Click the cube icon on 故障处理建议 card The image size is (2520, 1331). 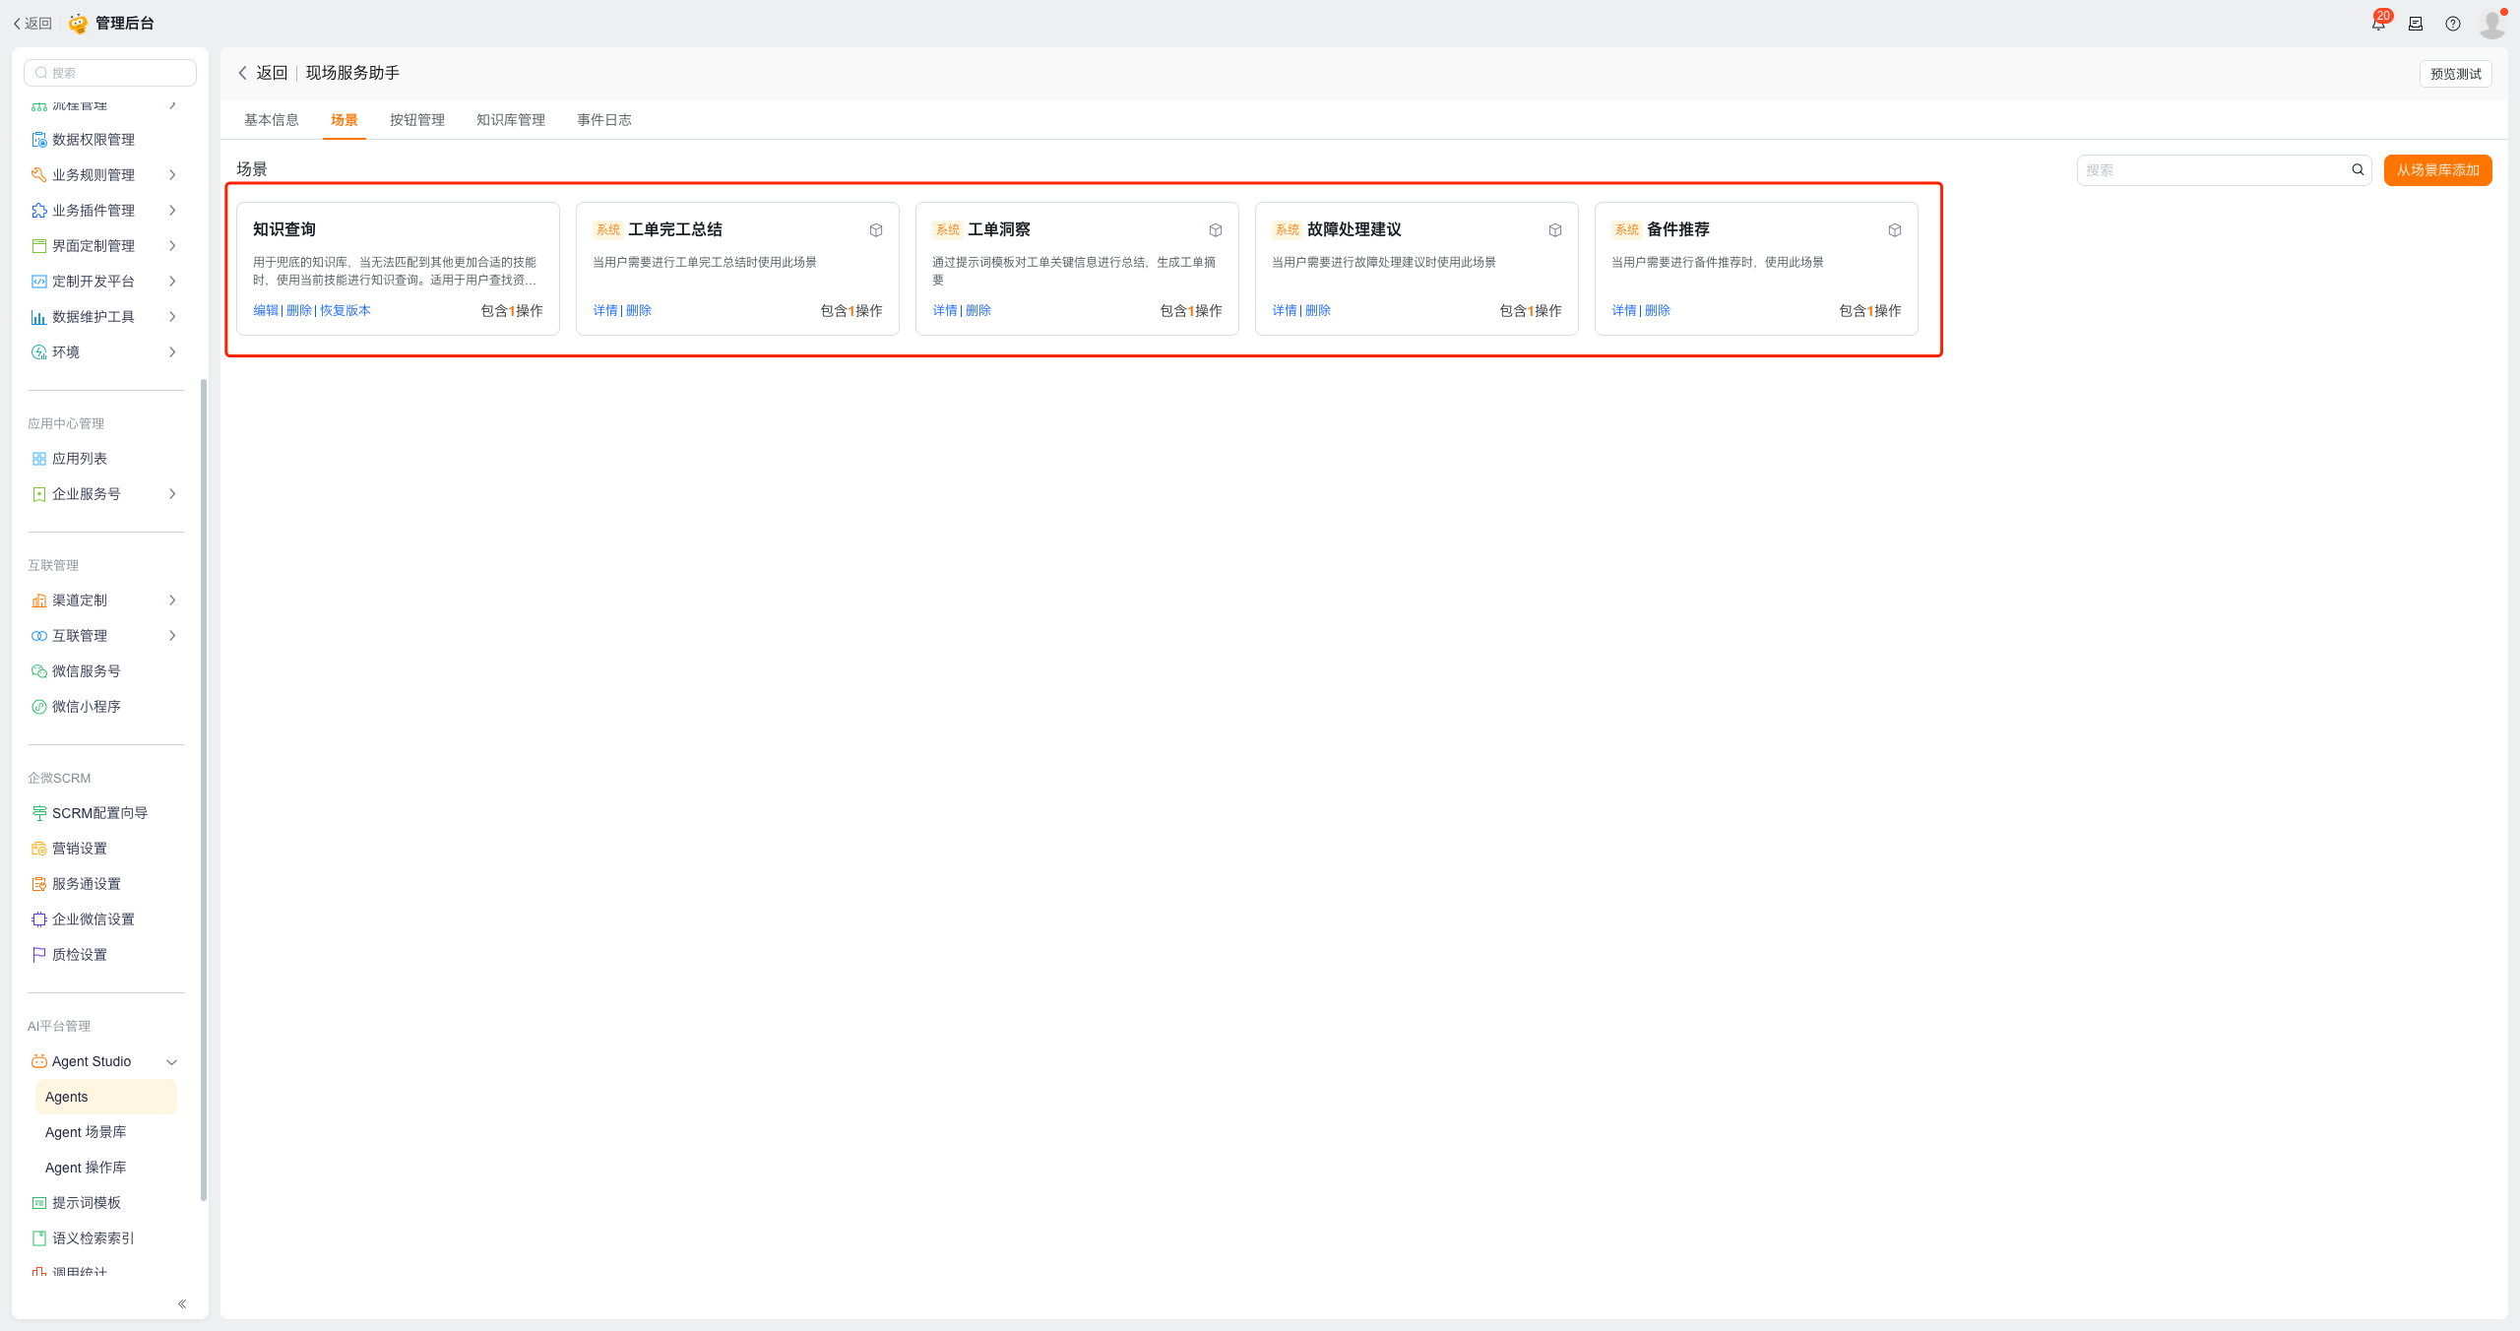1555,230
